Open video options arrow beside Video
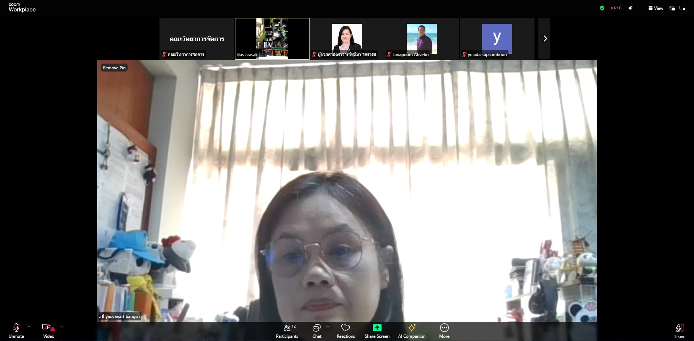 click(x=61, y=327)
